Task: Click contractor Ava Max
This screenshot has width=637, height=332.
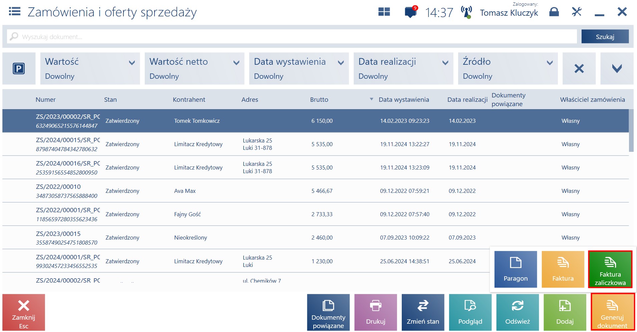Action: pyautogui.click(x=185, y=191)
